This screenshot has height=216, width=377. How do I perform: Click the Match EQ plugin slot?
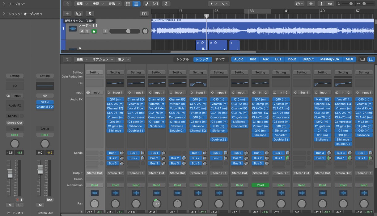(322, 99)
